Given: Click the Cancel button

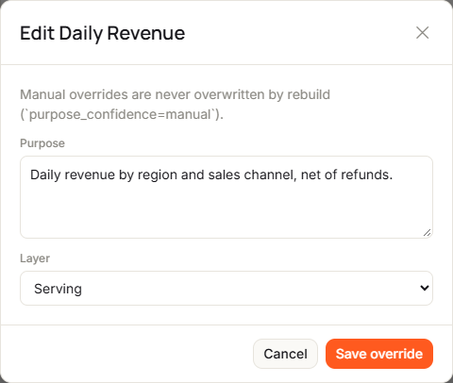Looking at the screenshot, I should (x=285, y=354).
